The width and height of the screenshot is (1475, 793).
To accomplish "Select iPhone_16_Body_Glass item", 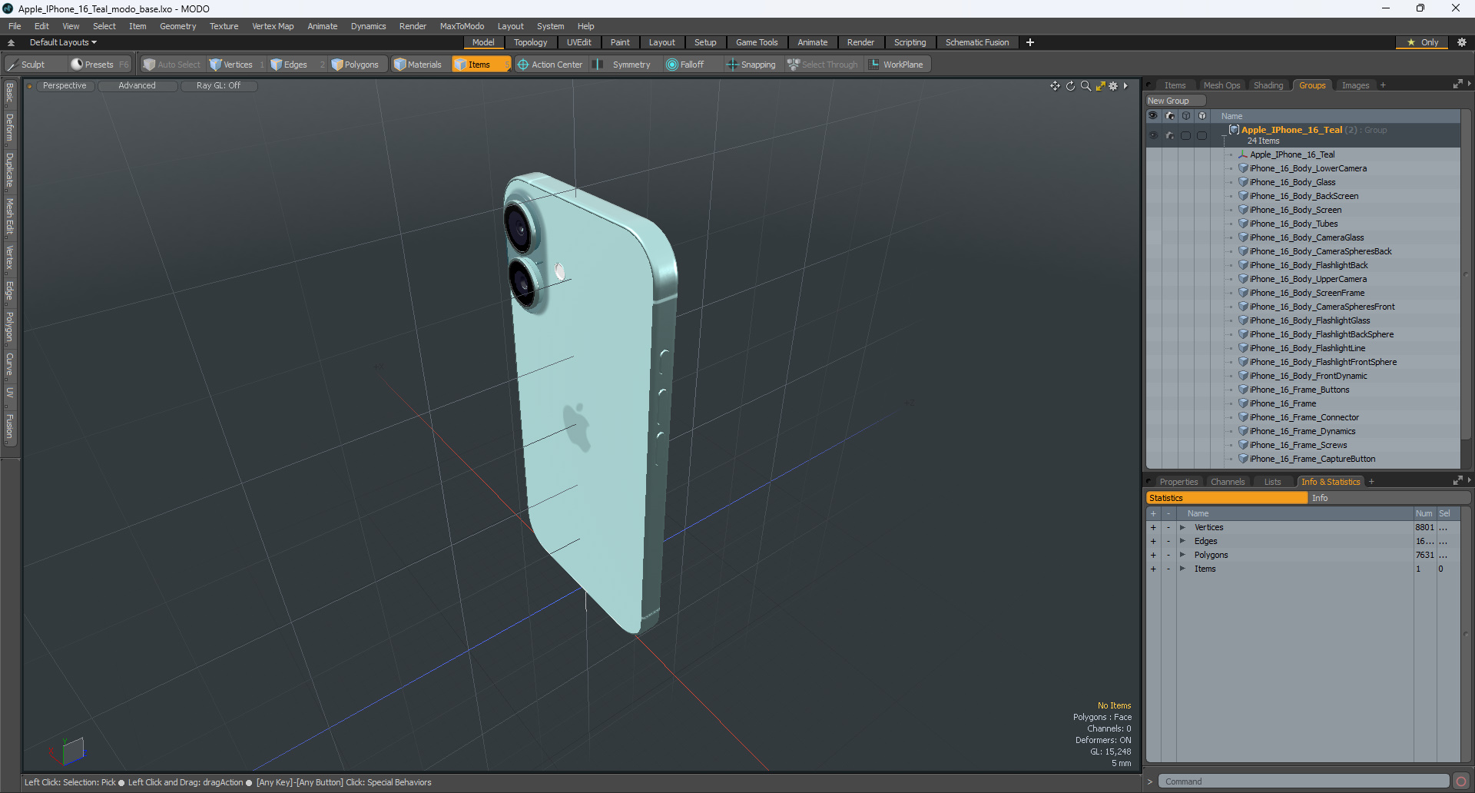I will tap(1292, 182).
